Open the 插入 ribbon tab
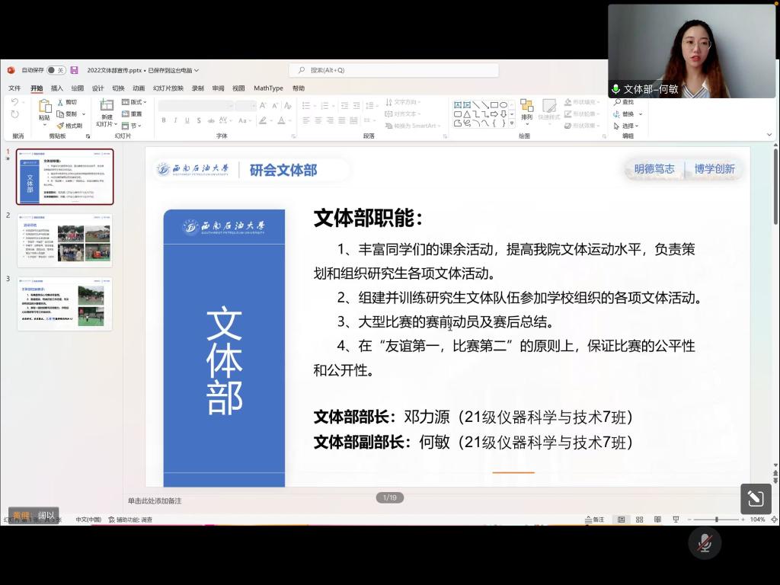Screen dimensions: 780x585 point(57,88)
